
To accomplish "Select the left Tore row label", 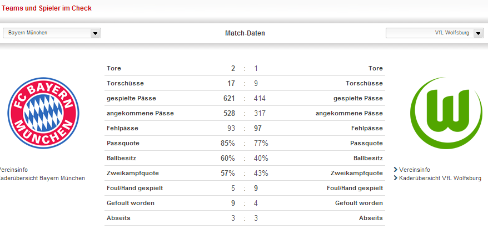I will (114, 68).
